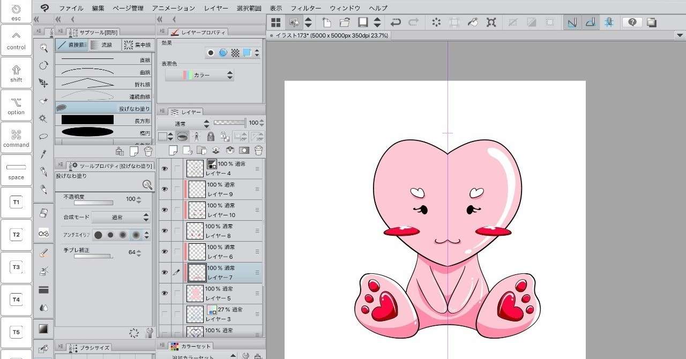Hide レイヤー 9 using its eye icon
Image resolution: width=686 pixels, height=359 pixels.
(x=165, y=189)
